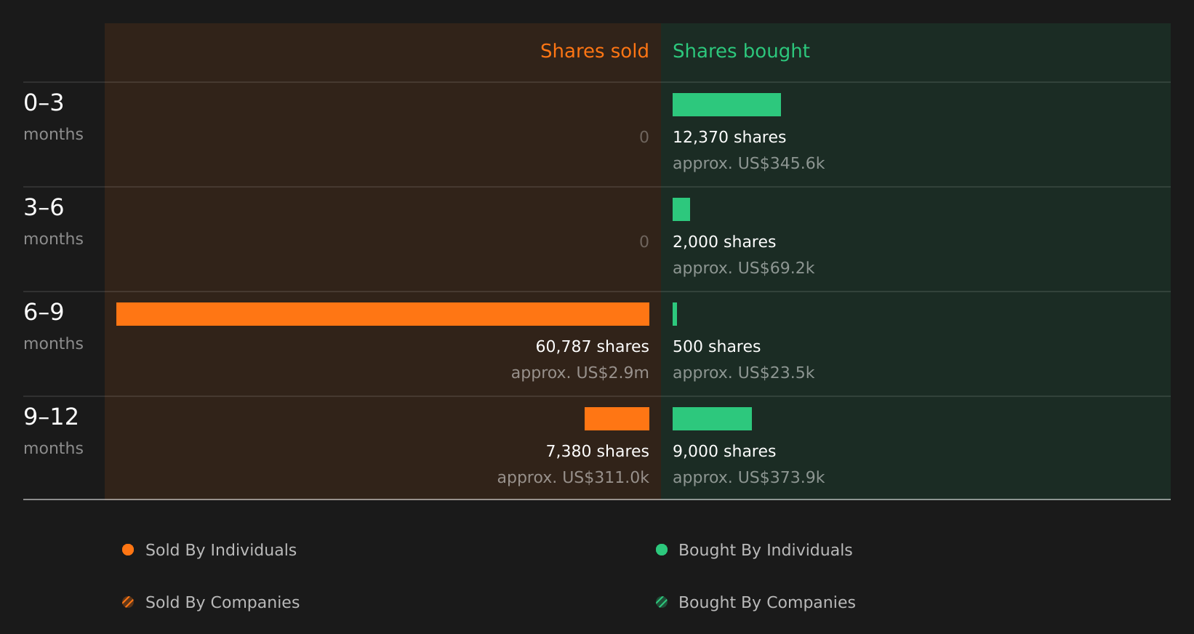Image resolution: width=1194 pixels, height=634 pixels.
Task: Click the Shares bought column header
Action: (x=741, y=52)
